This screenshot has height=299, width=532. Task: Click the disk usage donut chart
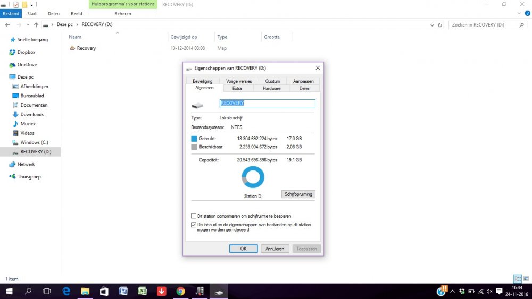pos(253,177)
